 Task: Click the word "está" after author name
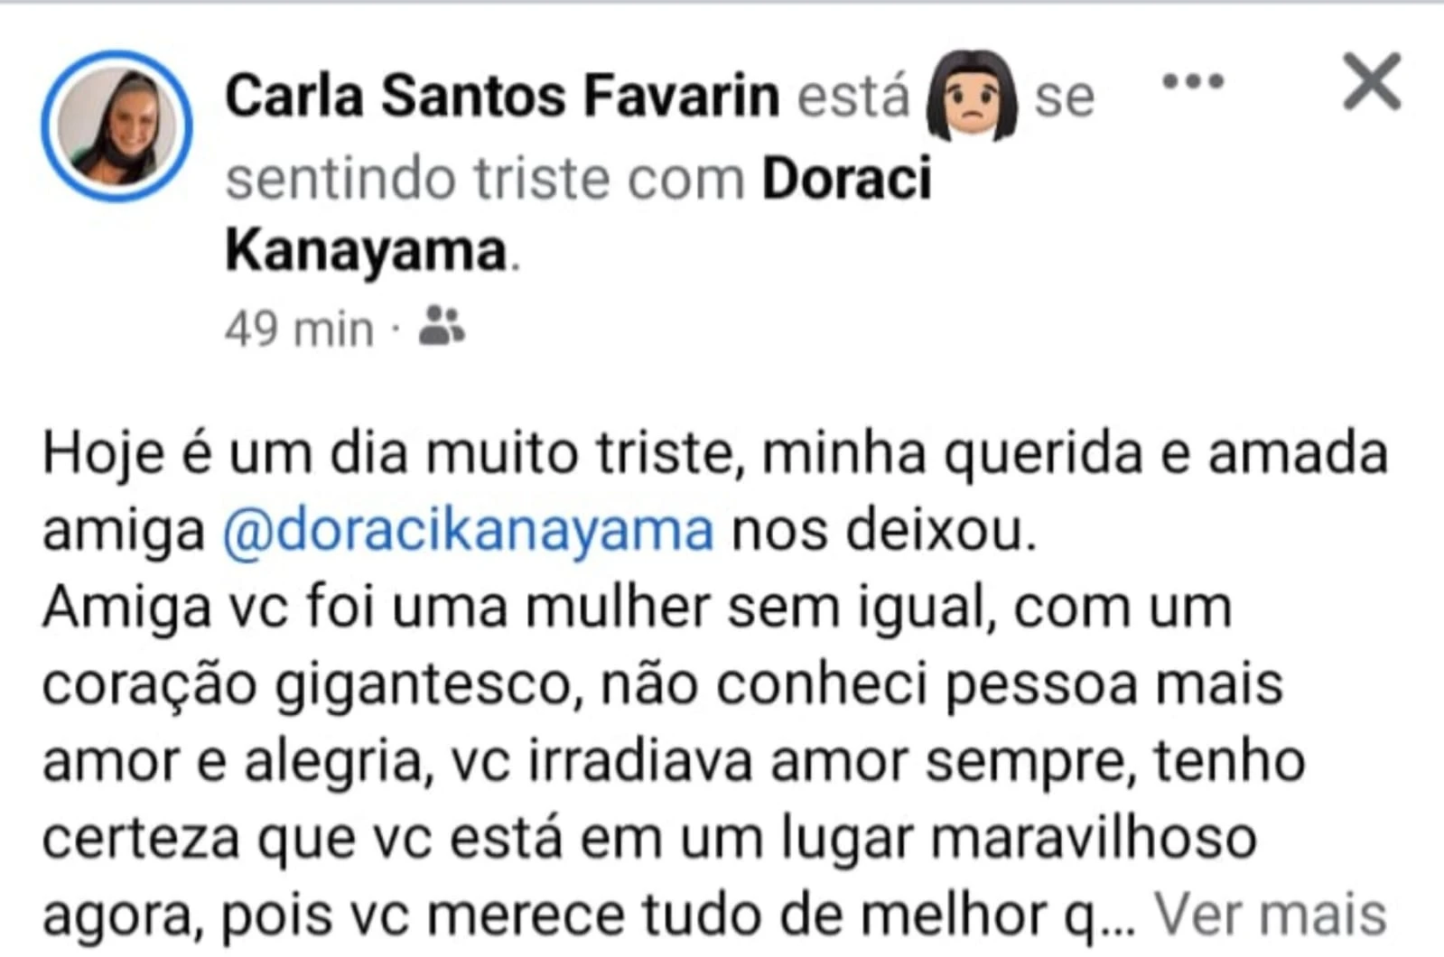852,96
